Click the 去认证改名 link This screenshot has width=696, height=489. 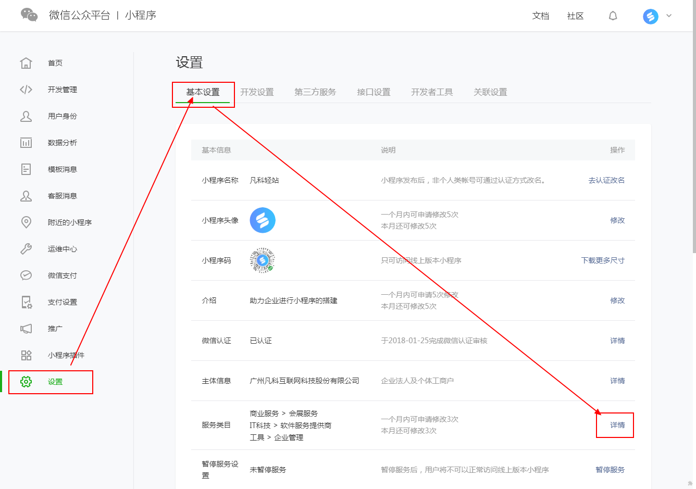[x=606, y=180]
